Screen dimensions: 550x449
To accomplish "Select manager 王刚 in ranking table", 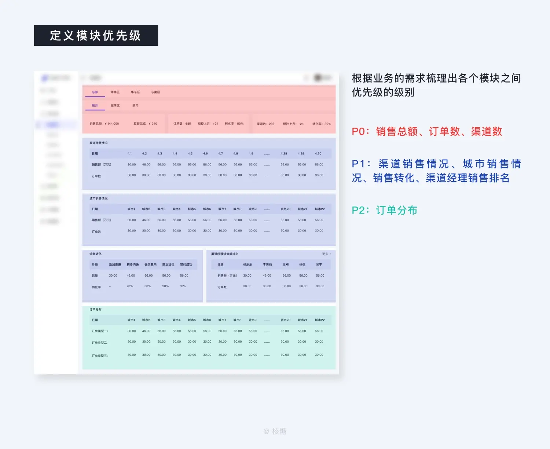I will [286, 264].
